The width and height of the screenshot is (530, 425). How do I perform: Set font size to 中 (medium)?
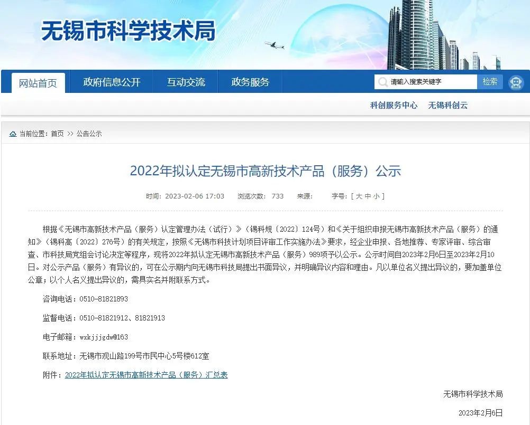click(367, 196)
